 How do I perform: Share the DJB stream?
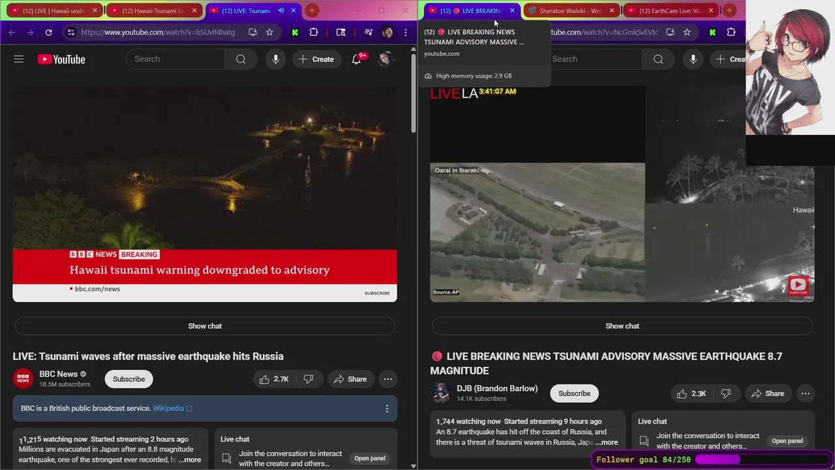768,394
